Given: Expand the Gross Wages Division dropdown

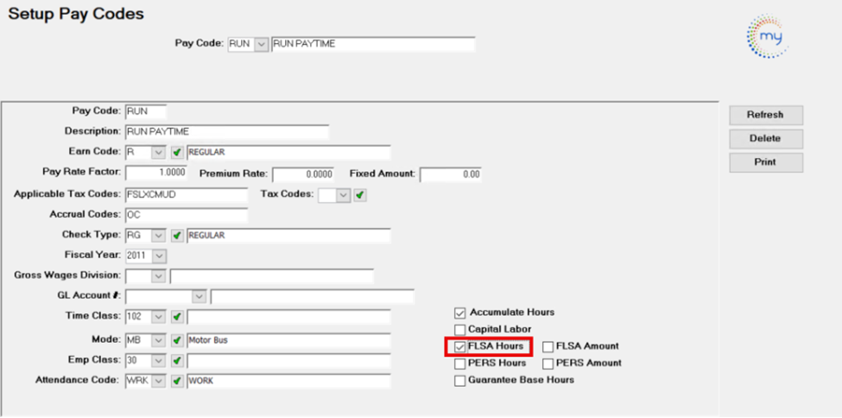Looking at the screenshot, I should pyautogui.click(x=158, y=276).
